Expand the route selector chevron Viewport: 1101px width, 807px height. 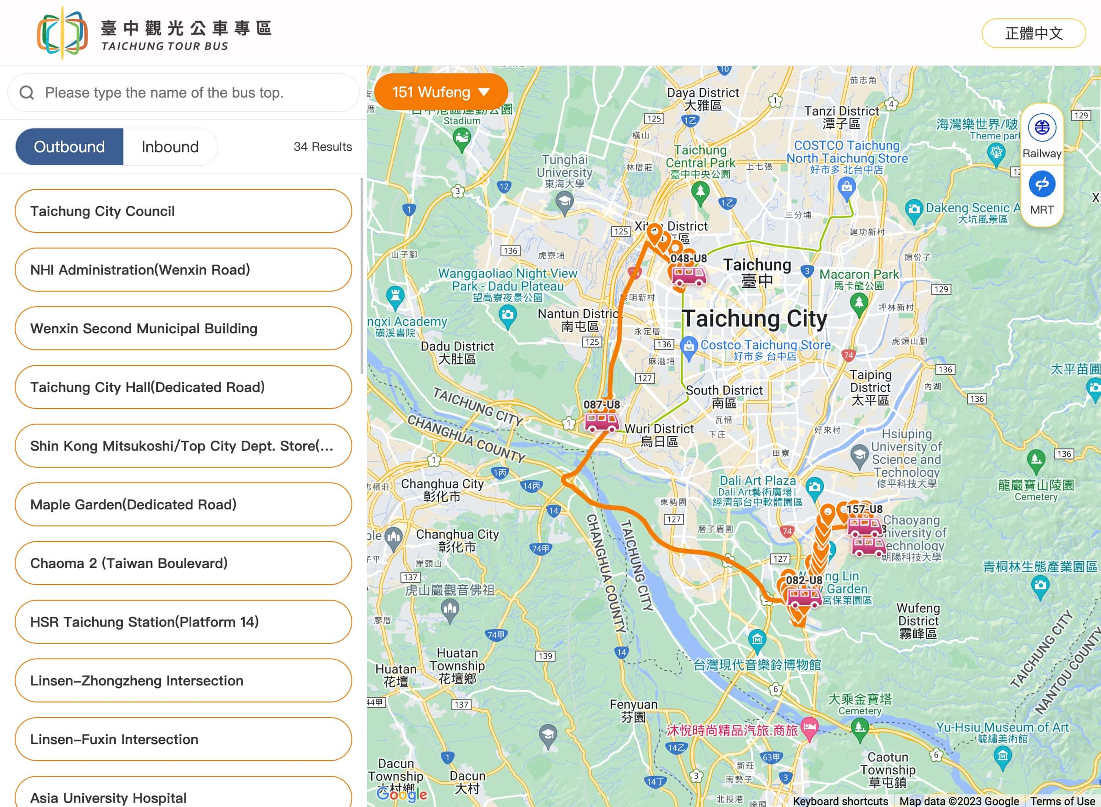[x=484, y=92]
